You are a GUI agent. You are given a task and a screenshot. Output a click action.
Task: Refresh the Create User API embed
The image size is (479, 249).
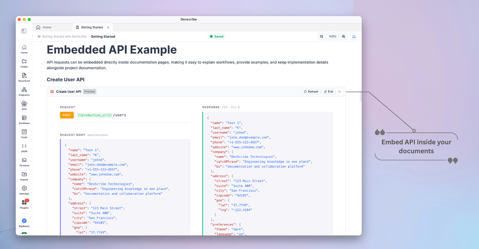(311, 92)
